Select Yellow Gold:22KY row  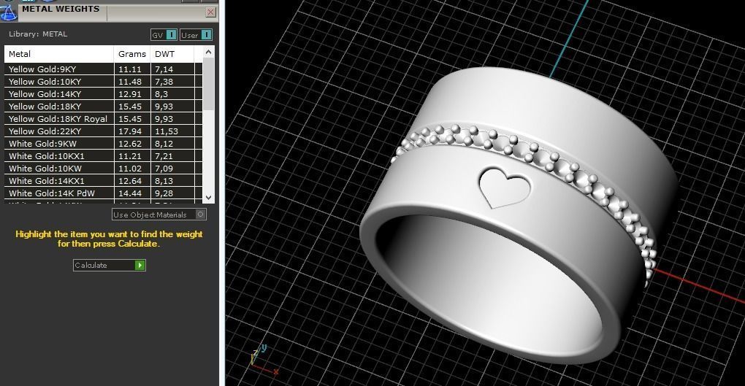point(103,131)
